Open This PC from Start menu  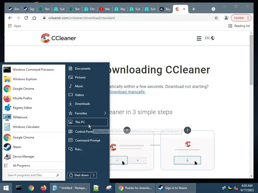pyautogui.click(x=87, y=122)
